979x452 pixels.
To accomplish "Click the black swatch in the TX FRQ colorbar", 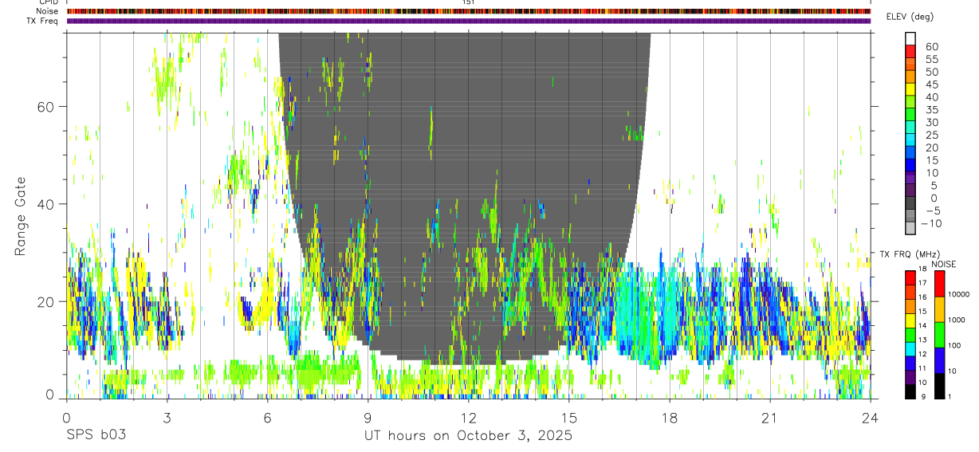I will (910, 391).
